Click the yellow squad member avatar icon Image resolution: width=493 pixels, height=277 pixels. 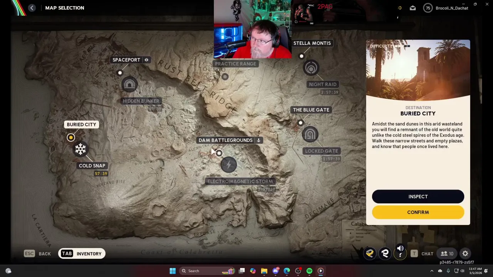[x=370, y=253]
